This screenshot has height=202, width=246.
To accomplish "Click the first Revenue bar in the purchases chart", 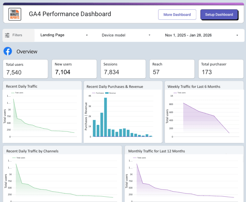I will click(x=94, y=128).
